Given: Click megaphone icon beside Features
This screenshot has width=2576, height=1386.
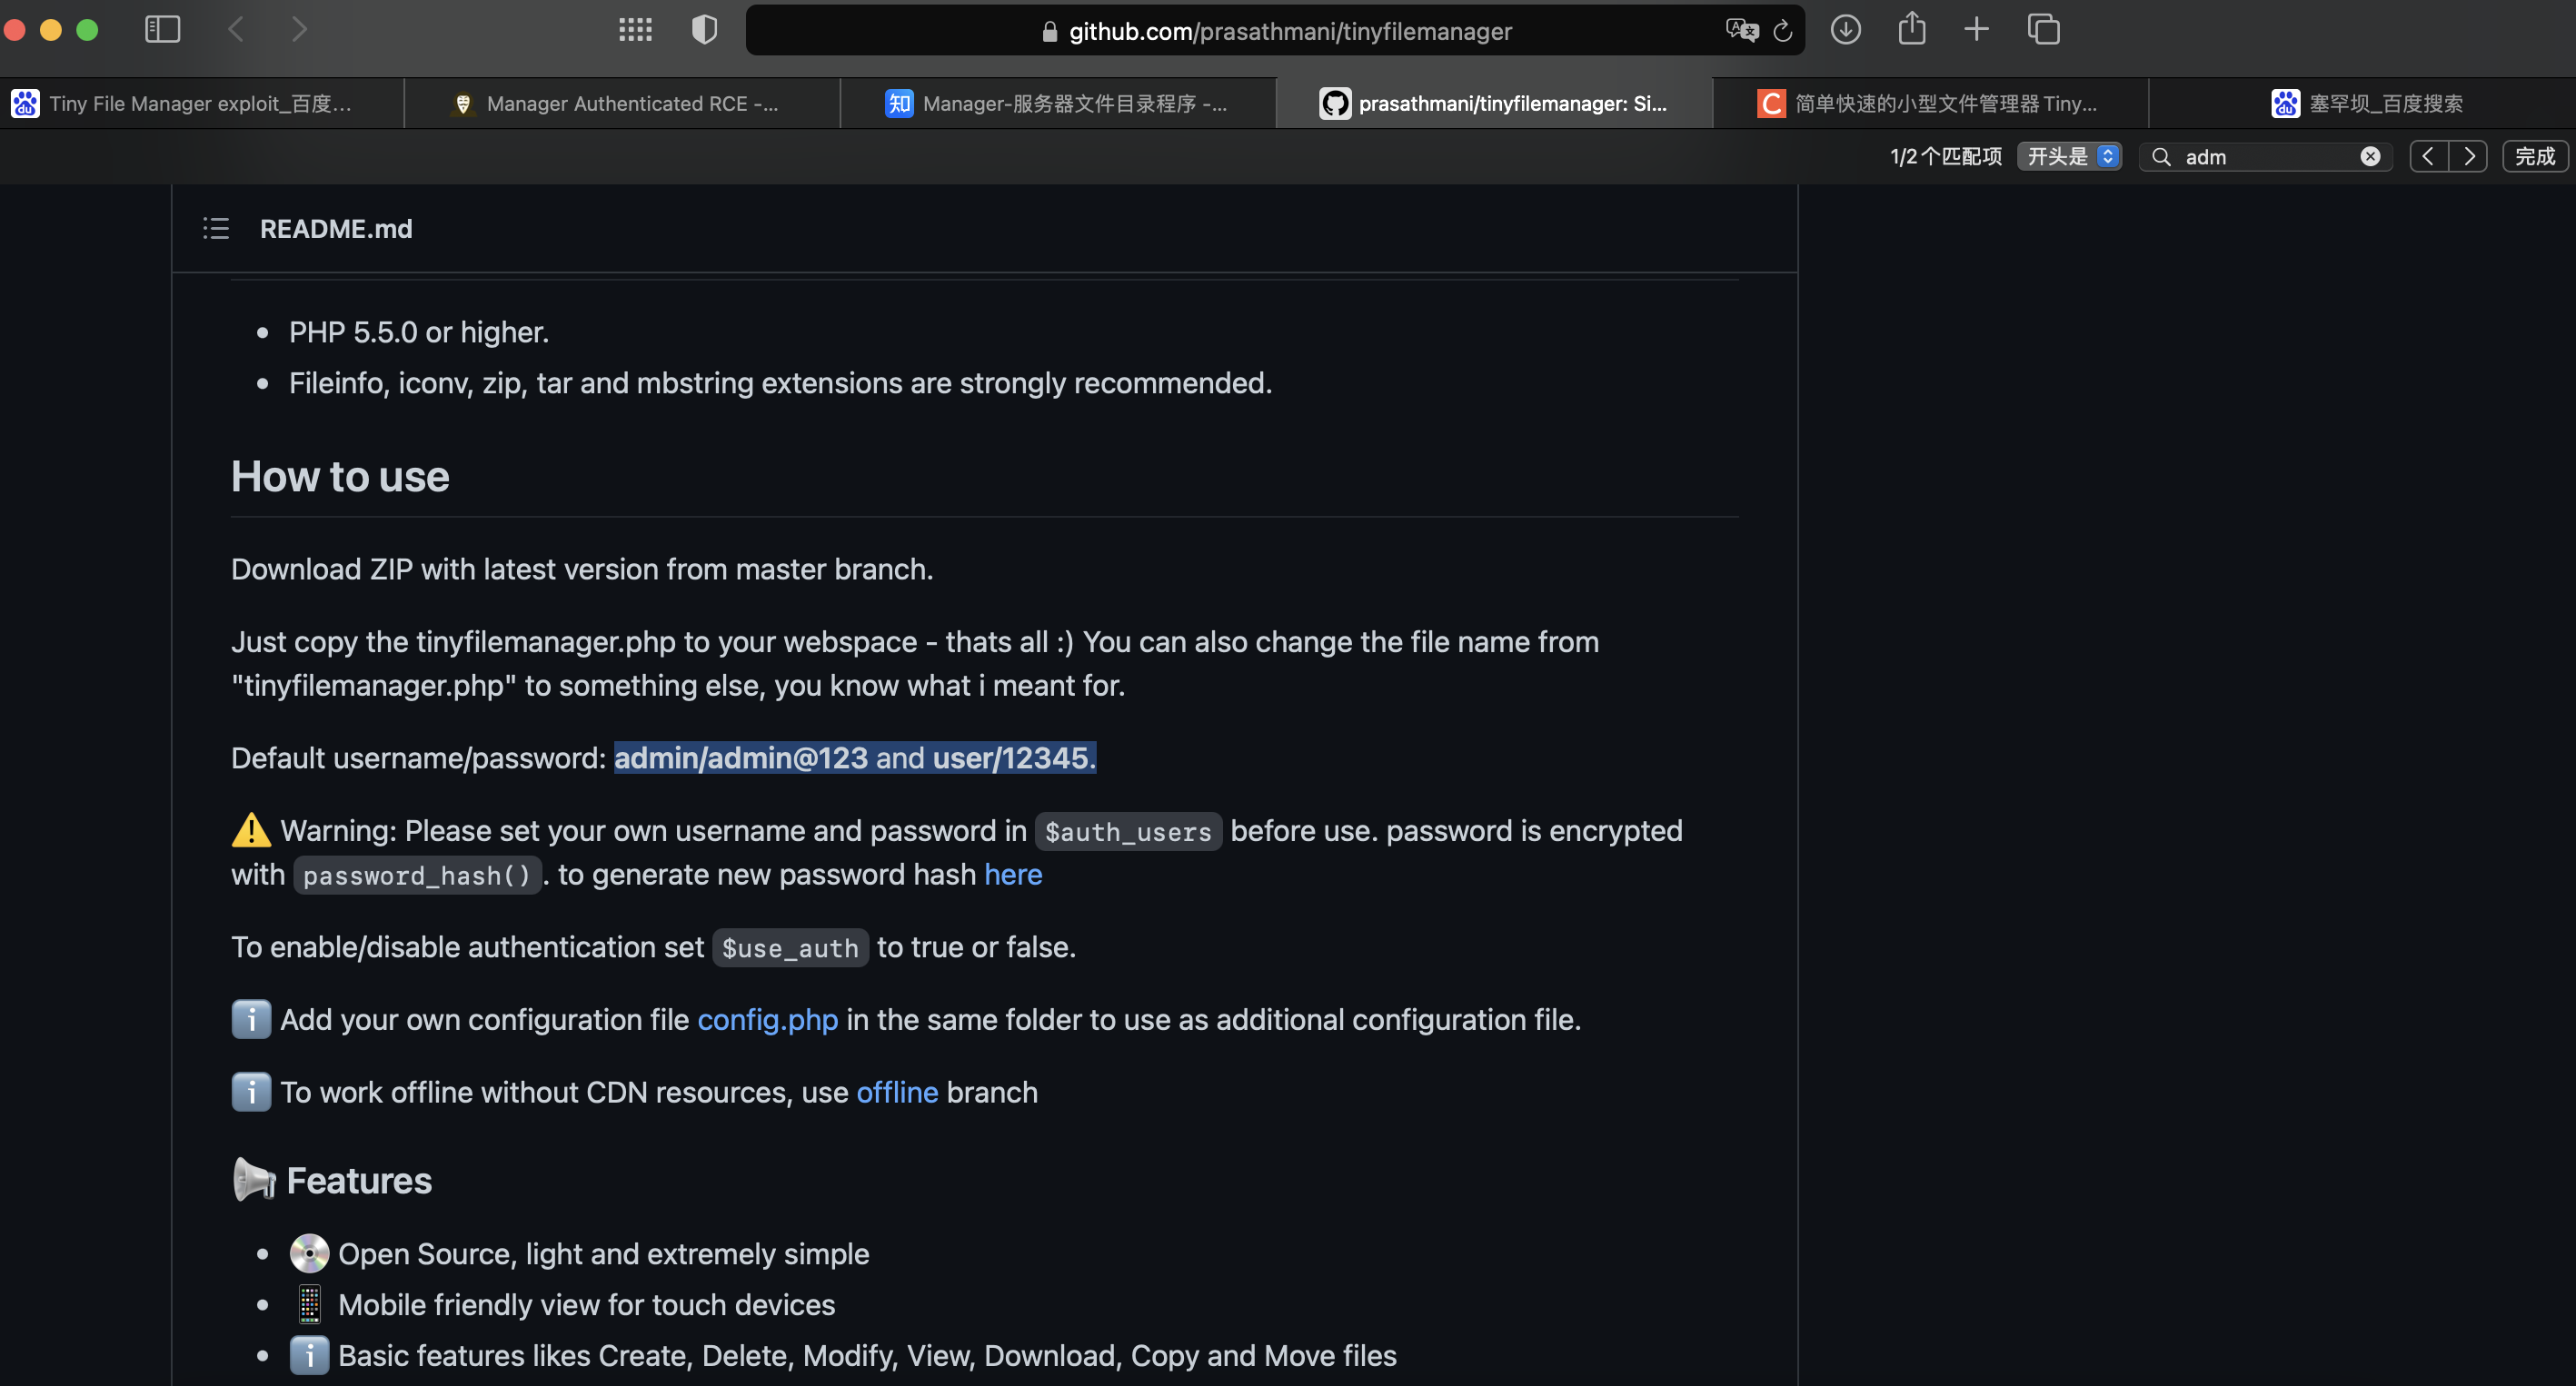Looking at the screenshot, I should [x=254, y=1179].
